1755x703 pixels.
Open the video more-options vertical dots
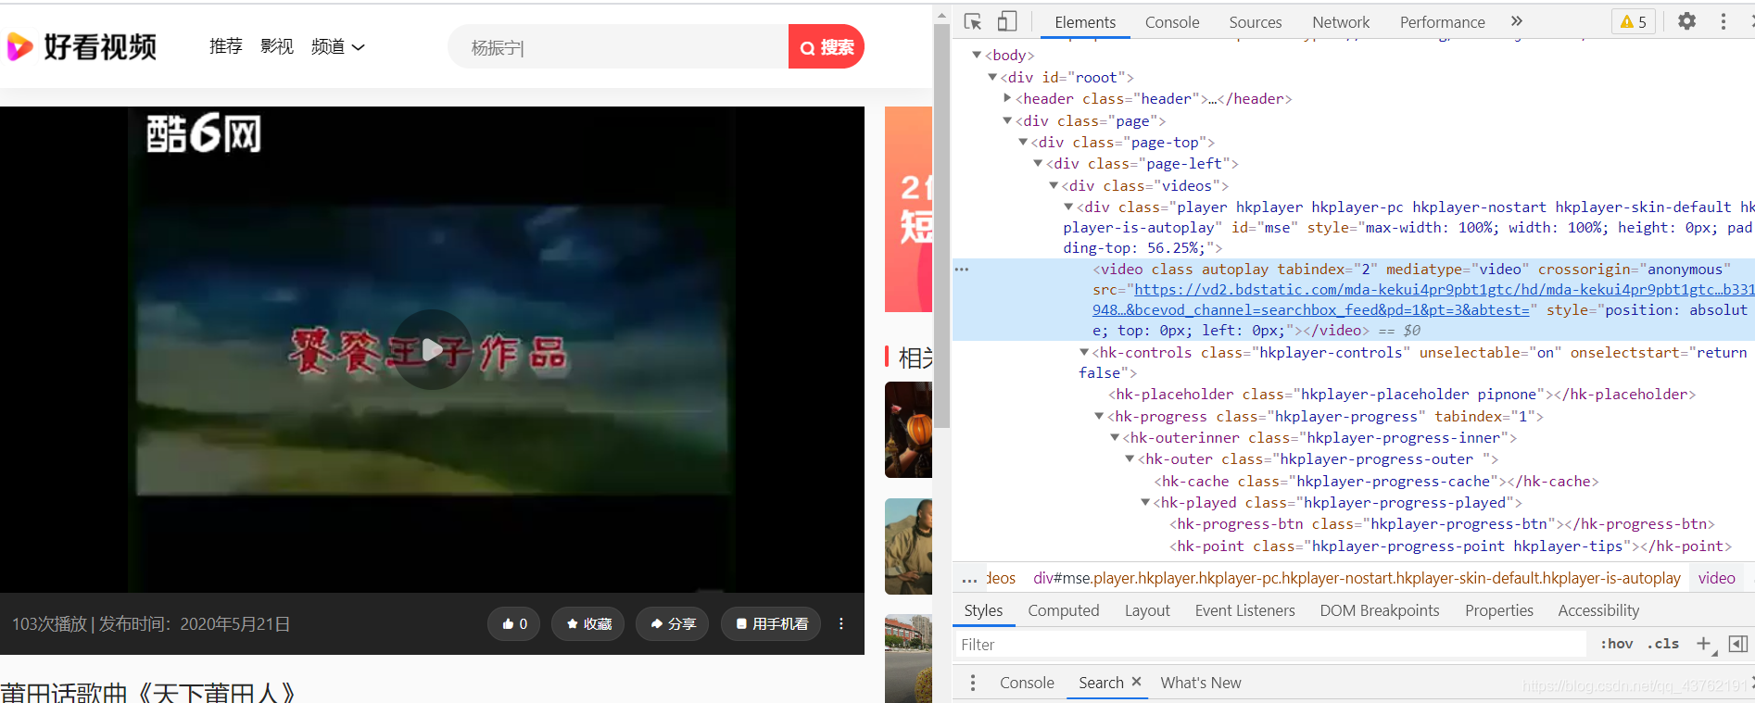pyautogui.click(x=841, y=624)
